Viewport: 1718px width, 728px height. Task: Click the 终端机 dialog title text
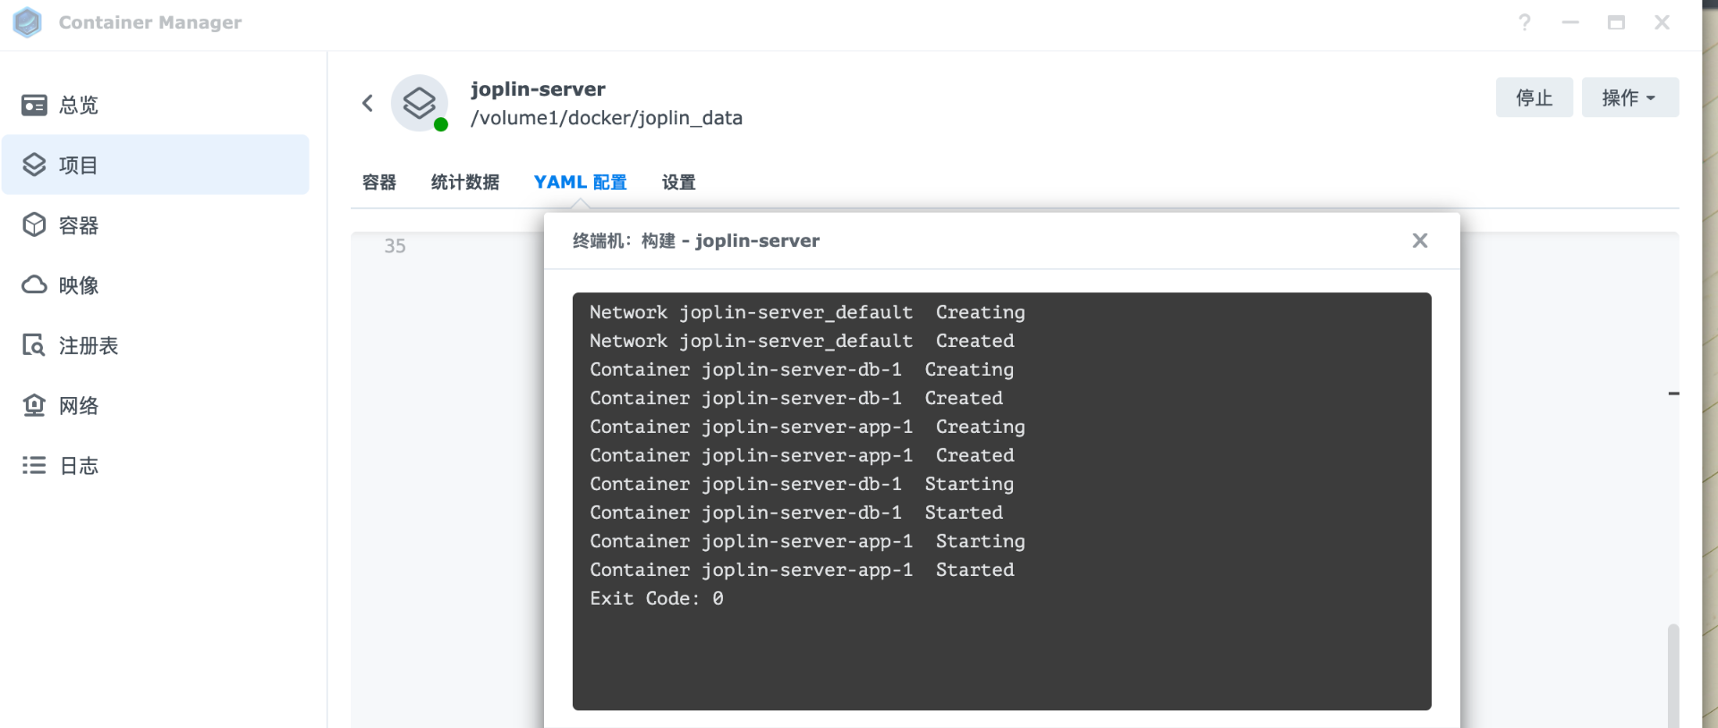point(696,241)
